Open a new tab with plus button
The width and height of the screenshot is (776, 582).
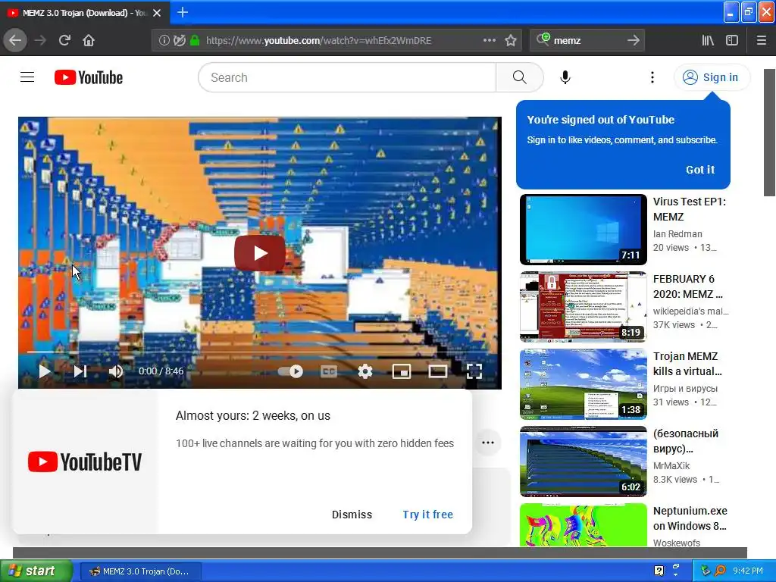pos(183,12)
